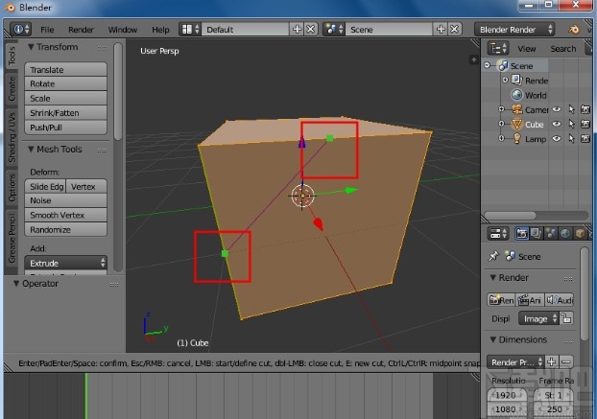Click the Smooth Vertex button
Image resolution: width=597 pixels, height=419 pixels.
tap(65, 215)
